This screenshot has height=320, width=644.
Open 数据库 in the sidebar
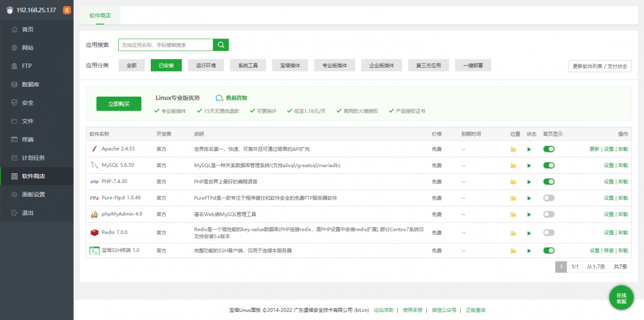[x=37, y=85]
